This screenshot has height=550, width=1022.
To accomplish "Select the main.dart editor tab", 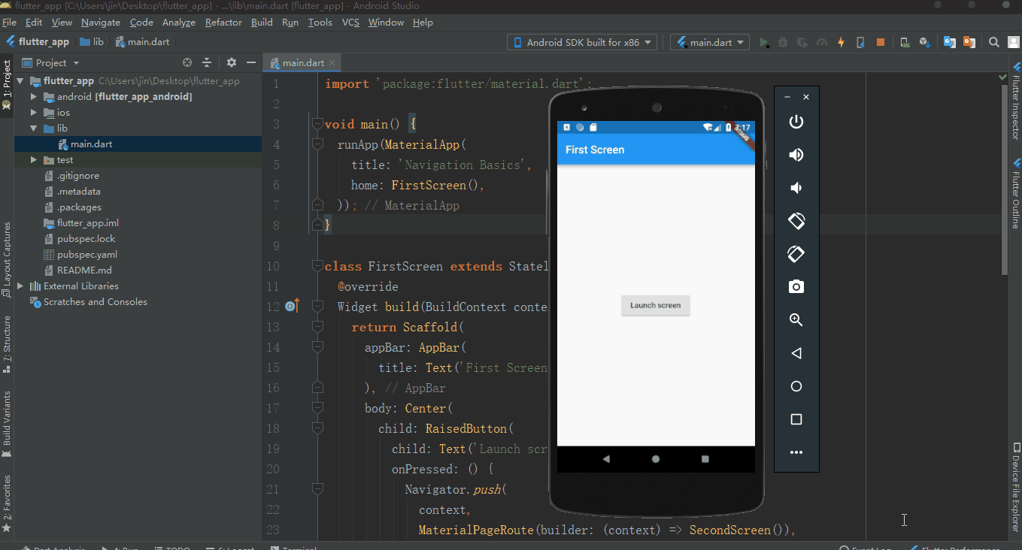I will pyautogui.click(x=302, y=63).
